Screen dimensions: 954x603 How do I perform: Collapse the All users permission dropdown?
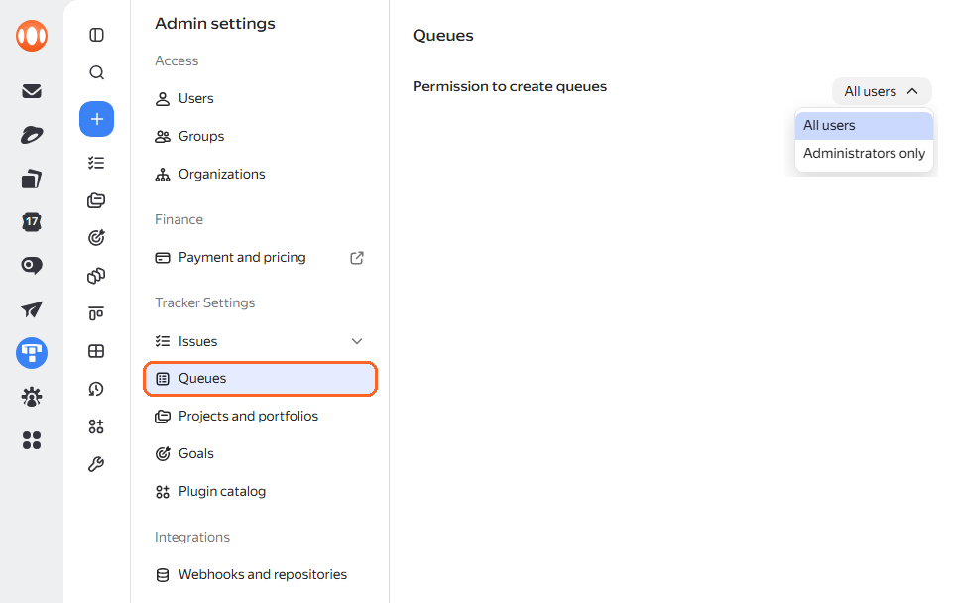click(882, 92)
